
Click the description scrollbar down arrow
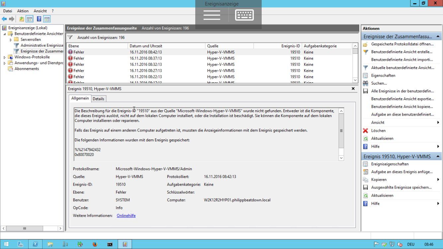(341, 158)
